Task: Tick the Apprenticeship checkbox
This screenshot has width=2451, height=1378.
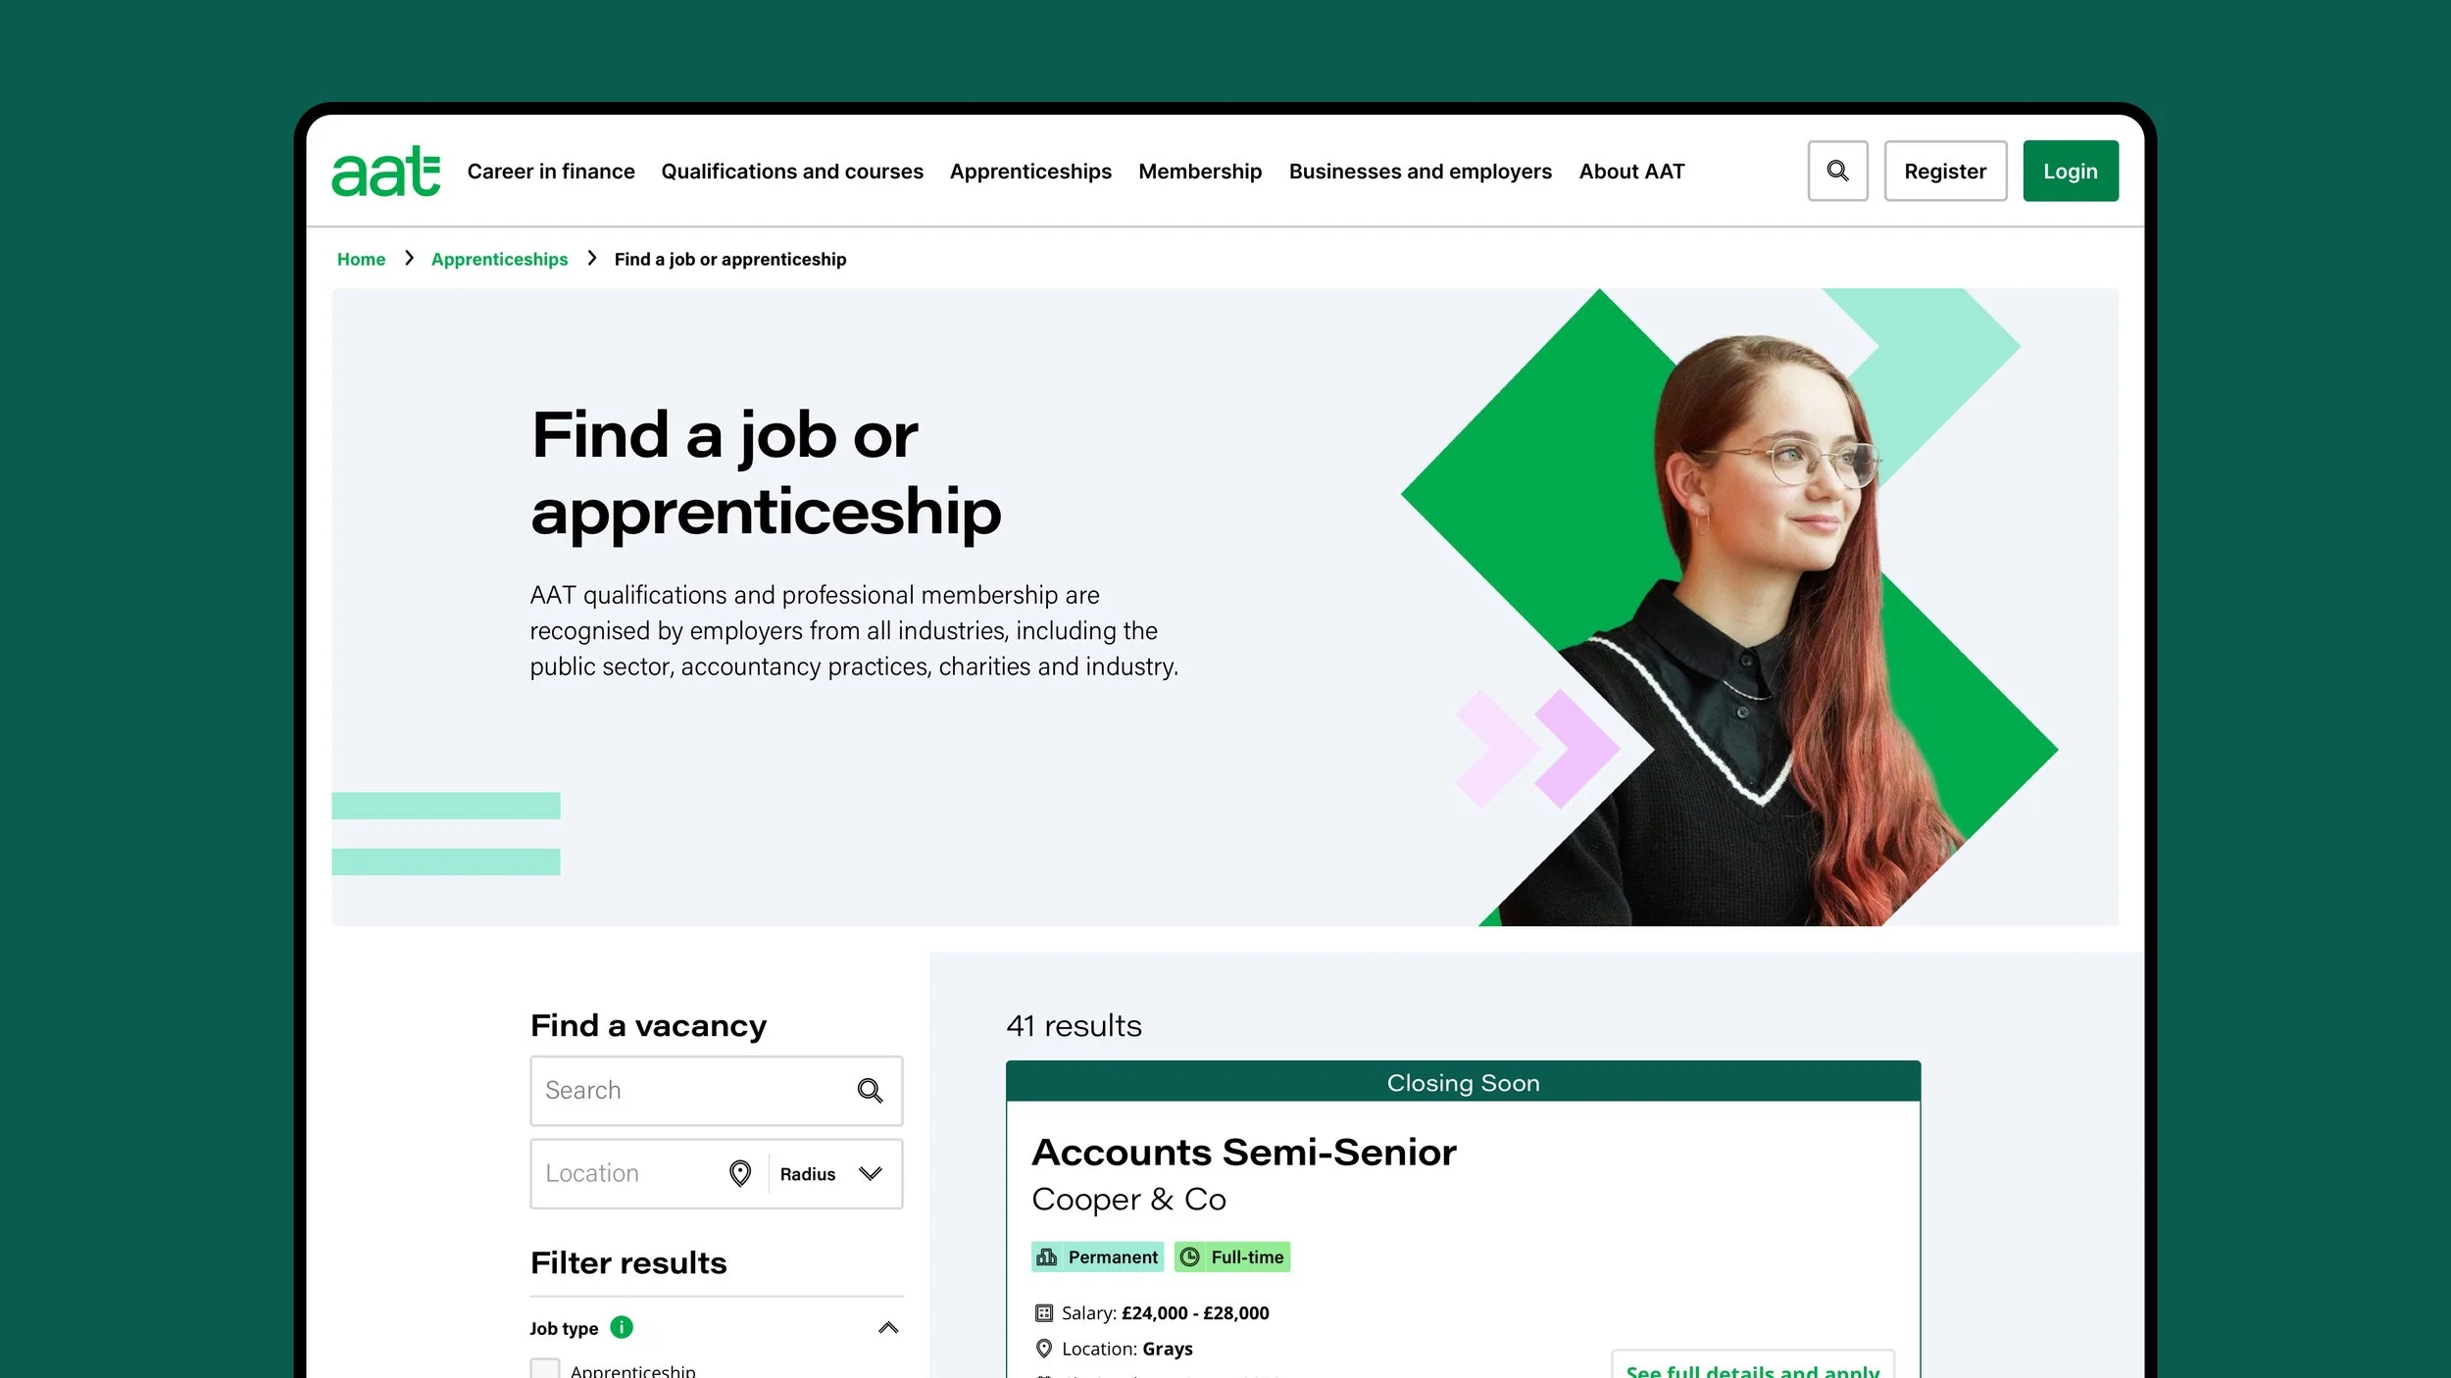Action: pyautogui.click(x=545, y=1368)
